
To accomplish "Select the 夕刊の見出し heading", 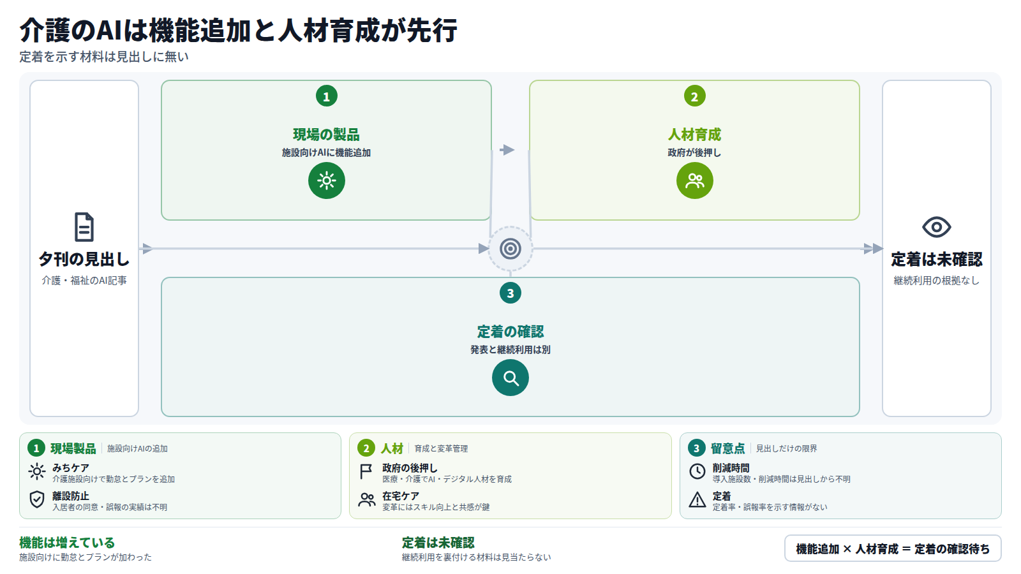I will coord(84,259).
